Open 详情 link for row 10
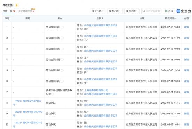This screenshot has width=192, height=129. click(186, 124)
